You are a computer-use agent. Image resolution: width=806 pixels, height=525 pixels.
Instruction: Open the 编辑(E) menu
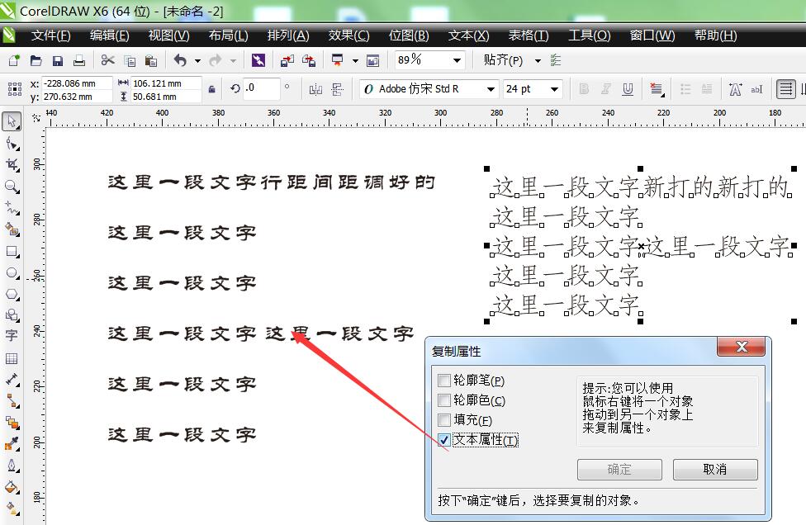pyautogui.click(x=110, y=35)
